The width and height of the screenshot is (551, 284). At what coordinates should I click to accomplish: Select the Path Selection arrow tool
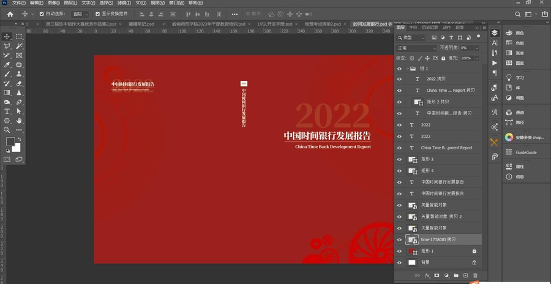click(19, 111)
